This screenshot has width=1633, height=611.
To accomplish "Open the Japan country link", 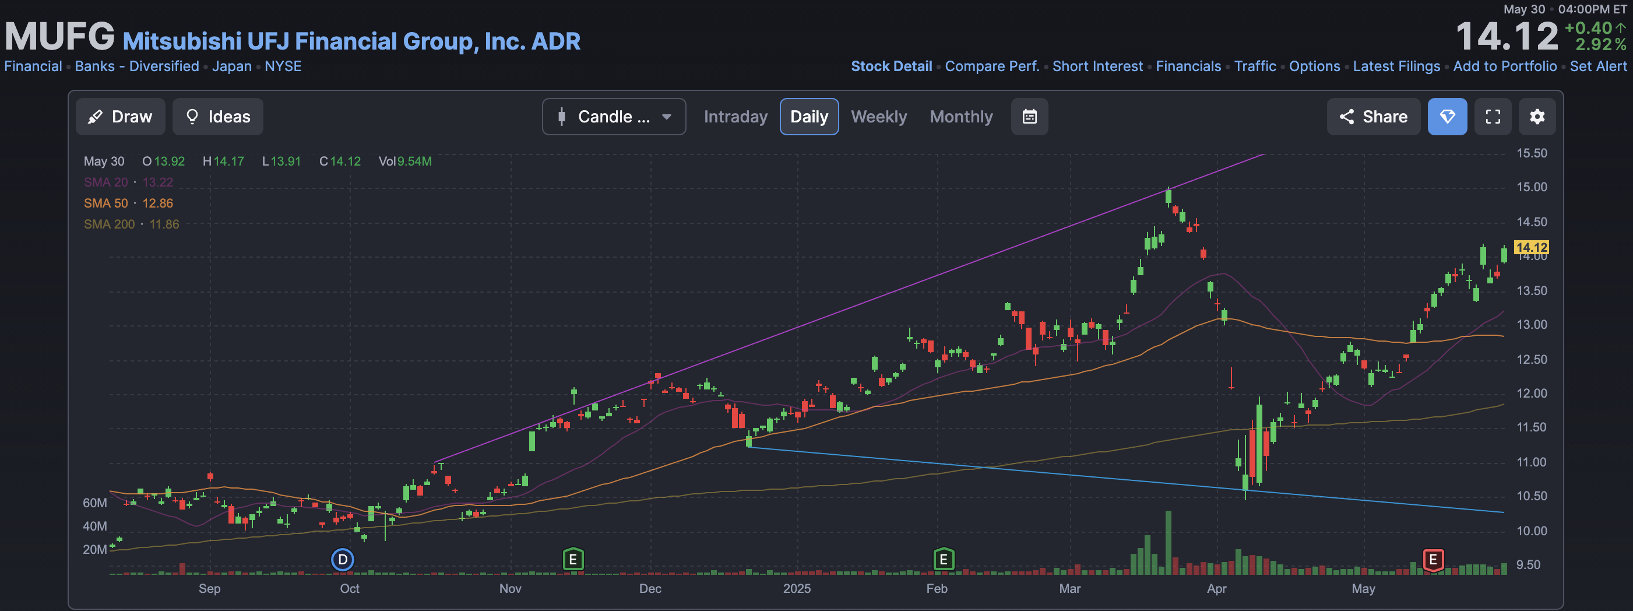I will (x=232, y=66).
